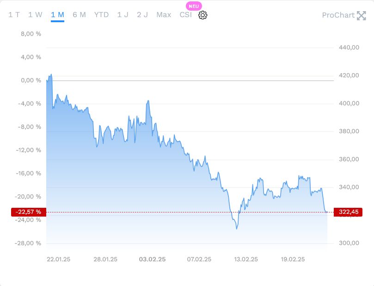Switch to the 1 W timeframe
The image size is (374, 286).
tap(35, 15)
